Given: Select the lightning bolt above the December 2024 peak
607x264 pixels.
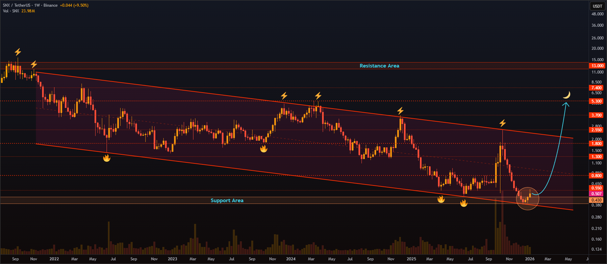Looking at the screenshot, I should [400, 110].
